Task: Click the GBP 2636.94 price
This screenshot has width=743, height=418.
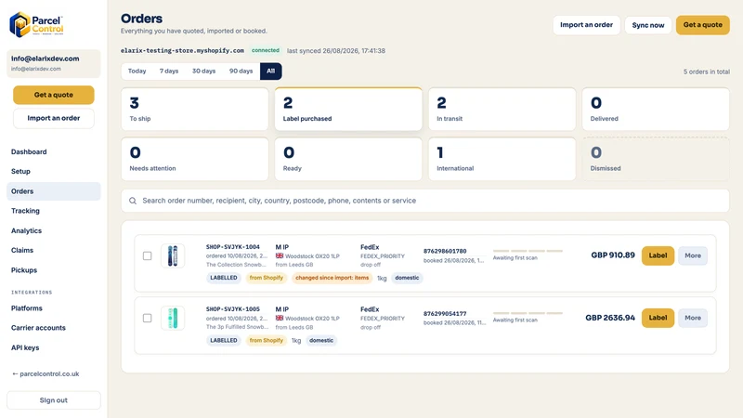Action: point(610,318)
